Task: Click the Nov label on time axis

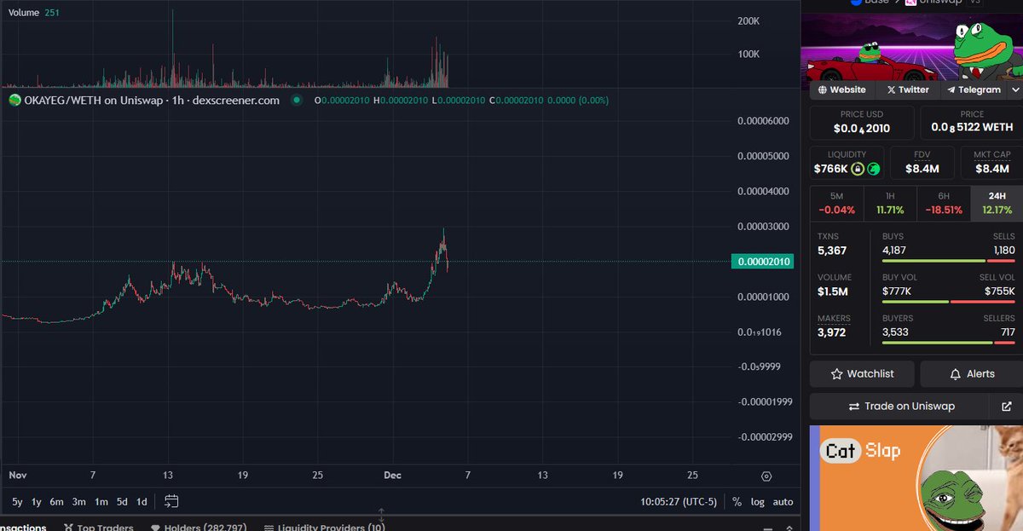Action: click(x=16, y=475)
